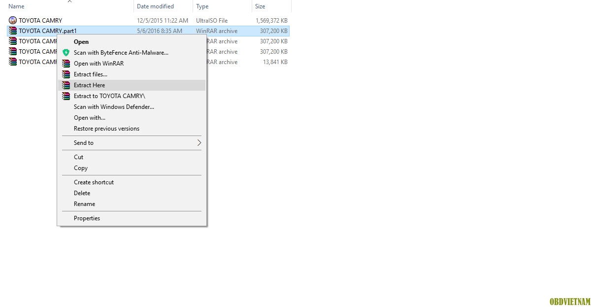Image resolution: width=594 pixels, height=307 pixels.
Task: Click the green ByteFence shield icon
Action: 66,53
